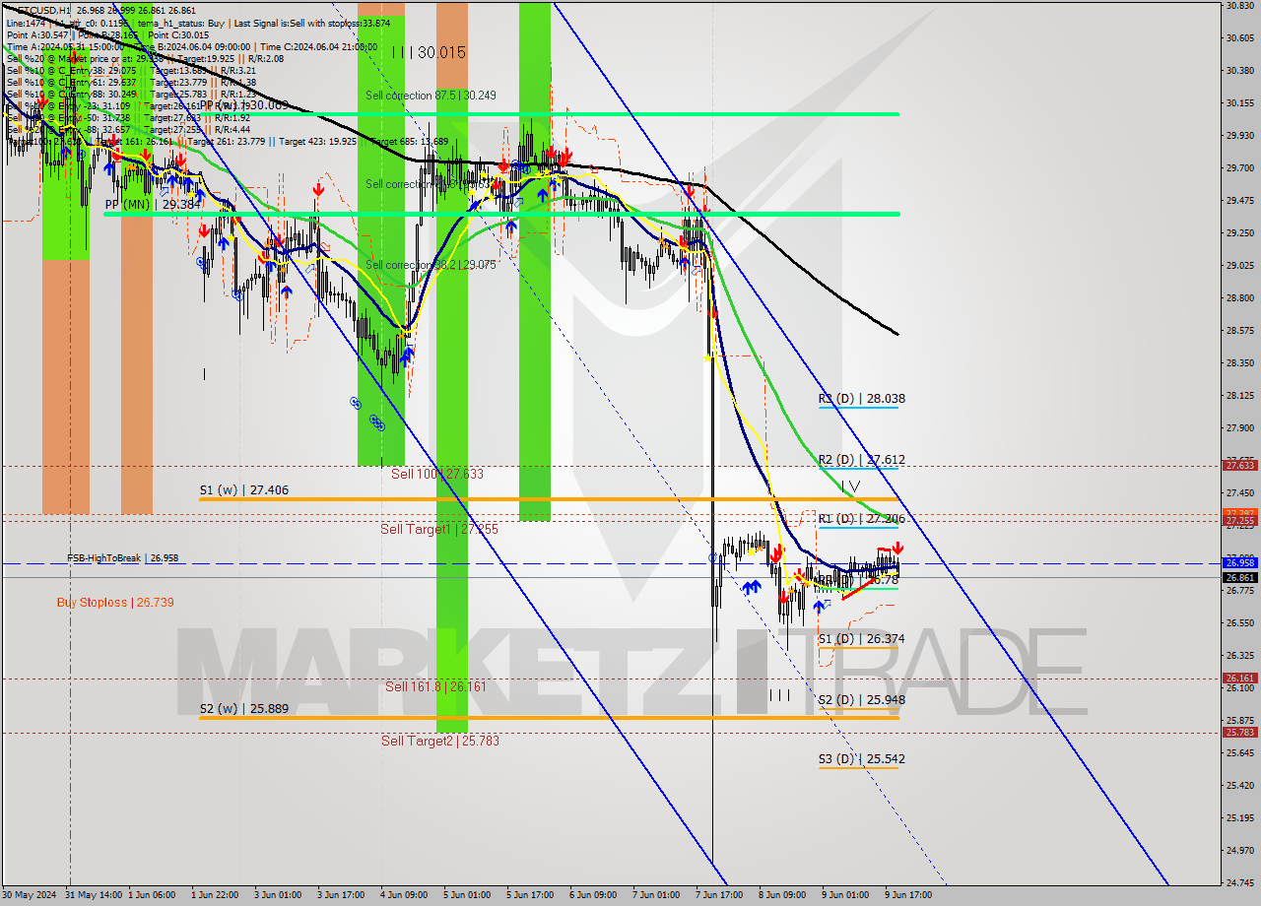This screenshot has height=906, width=1261.
Task: Select the S2 (w) | 25.889 weekly label
Action: [244, 708]
